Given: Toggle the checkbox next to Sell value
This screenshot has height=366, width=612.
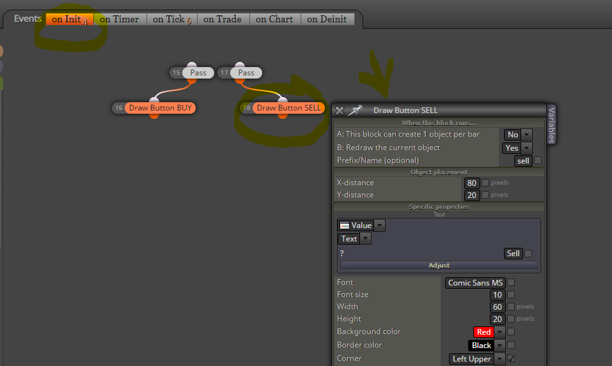Looking at the screenshot, I should click(x=528, y=254).
